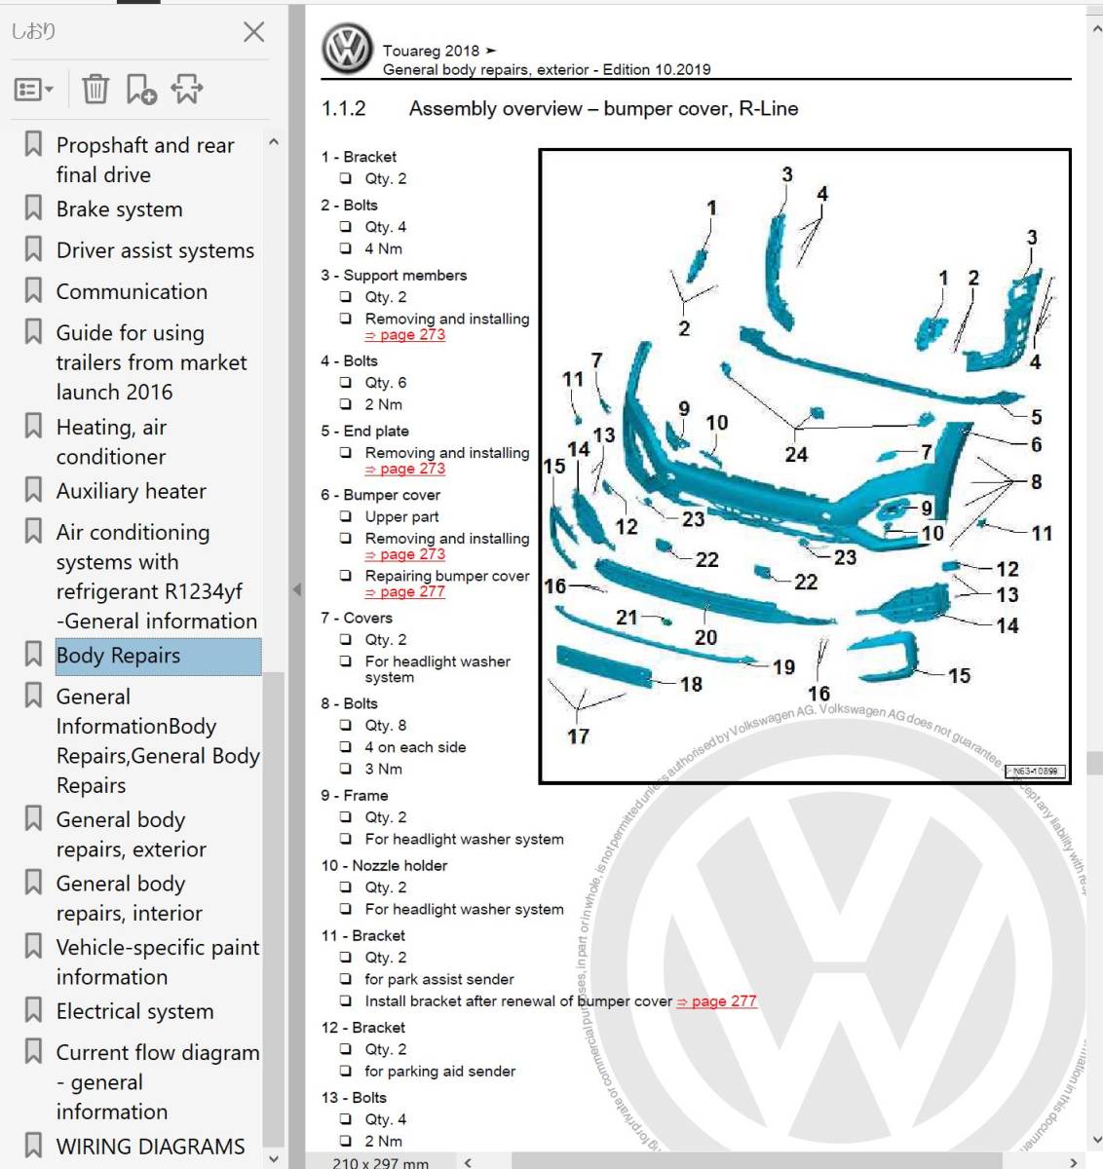Follow page 273 link under Support members

[405, 335]
